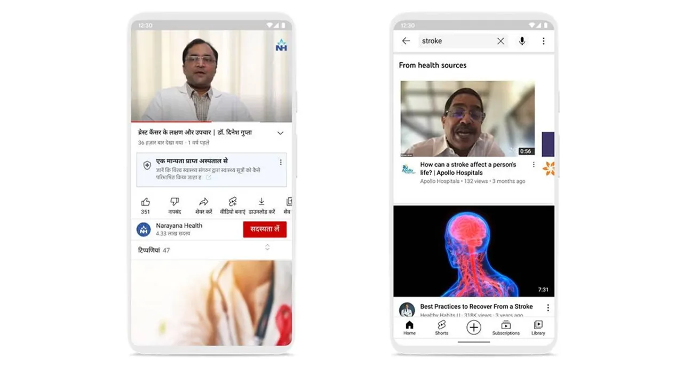Tap 'Best Practices to Recover From a Stroke' title
683x384 pixels.
click(x=476, y=306)
